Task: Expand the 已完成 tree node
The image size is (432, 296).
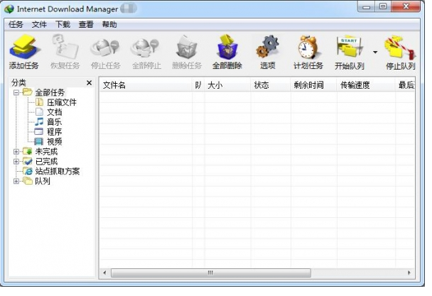Action: 16,162
